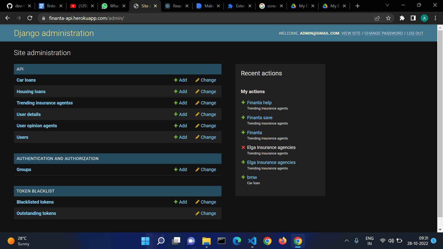This screenshot has height=249, width=443.
Task: Open the Blacklisted tokens model
Action: (35, 202)
